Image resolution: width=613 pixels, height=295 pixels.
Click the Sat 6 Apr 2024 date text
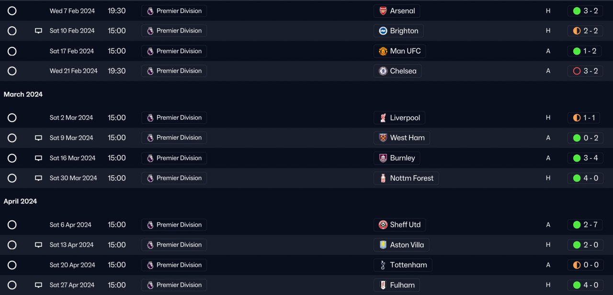tap(70, 225)
